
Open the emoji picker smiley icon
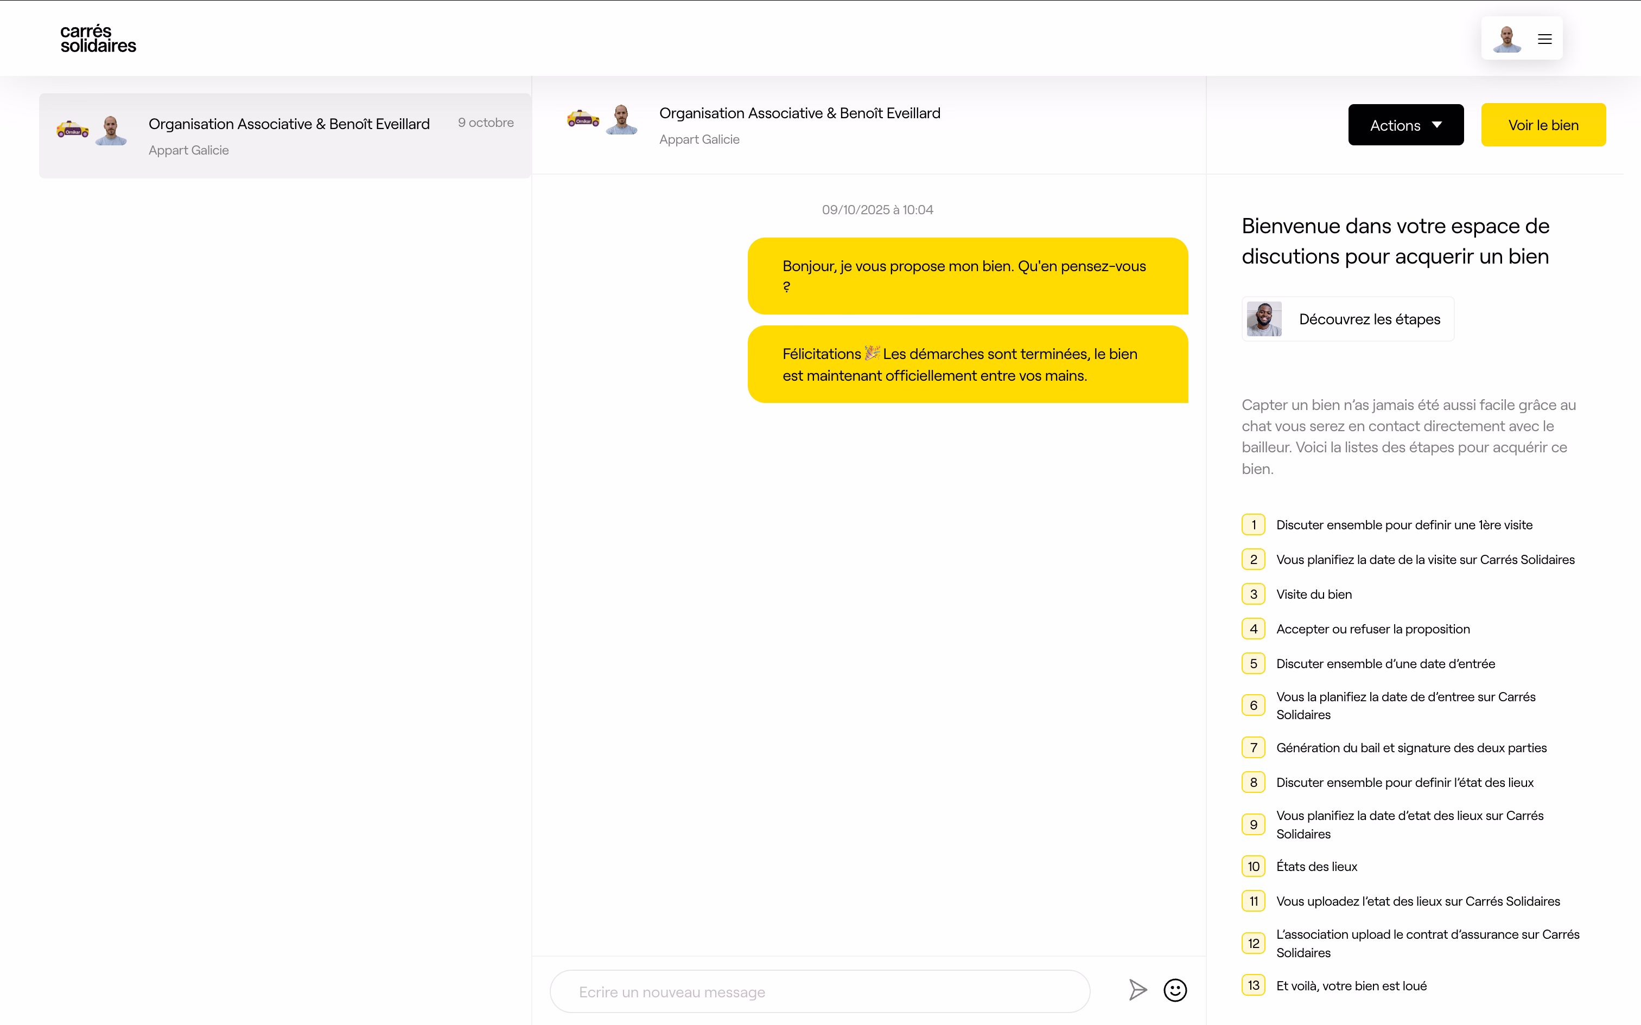pos(1175,990)
